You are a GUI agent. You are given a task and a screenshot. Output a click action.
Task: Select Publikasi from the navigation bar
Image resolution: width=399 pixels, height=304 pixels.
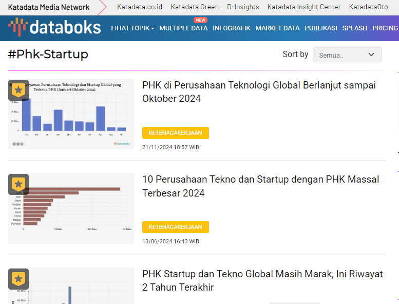[x=321, y=28]
